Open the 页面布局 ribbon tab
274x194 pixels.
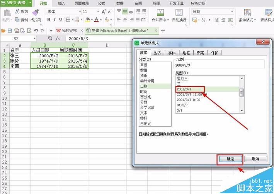(82, 3)
